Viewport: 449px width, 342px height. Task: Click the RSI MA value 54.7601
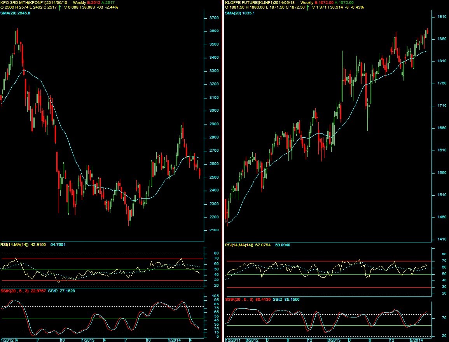58,245
